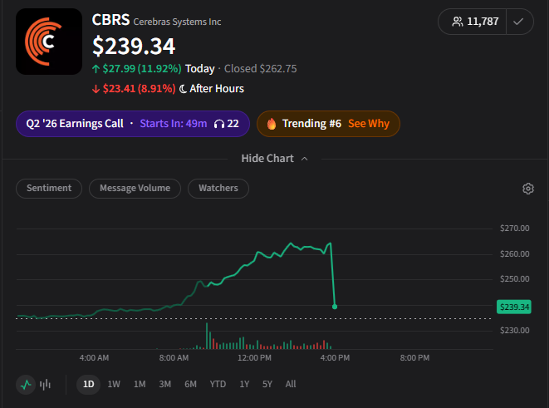Click the watchers count icon 11,787
The height and width of the screenshot is (408, 549).
click(458, 22)
